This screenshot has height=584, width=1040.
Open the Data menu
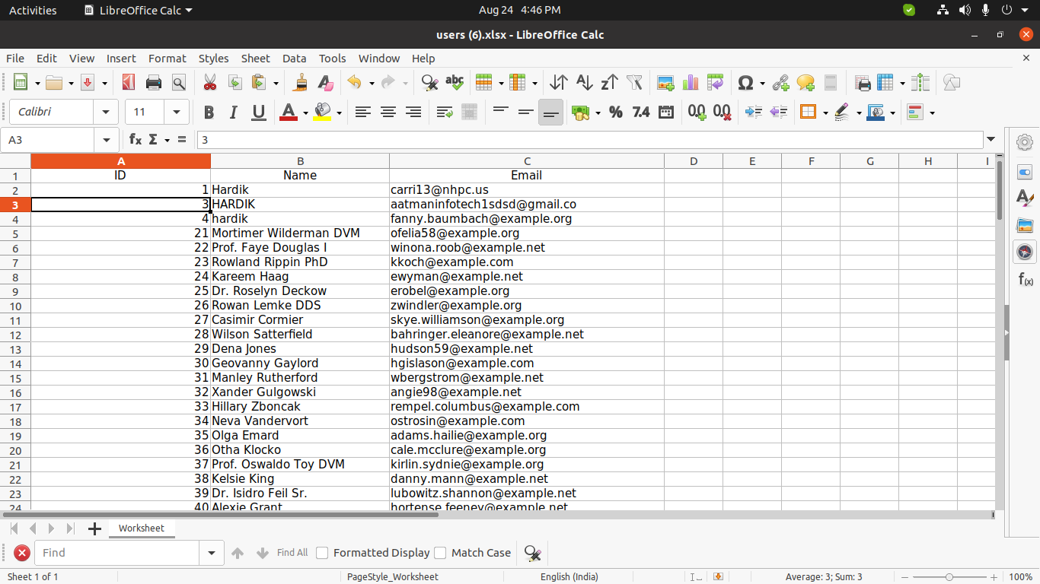294,59
